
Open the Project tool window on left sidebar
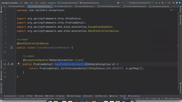pyautogui.click(x=1, y=9)
